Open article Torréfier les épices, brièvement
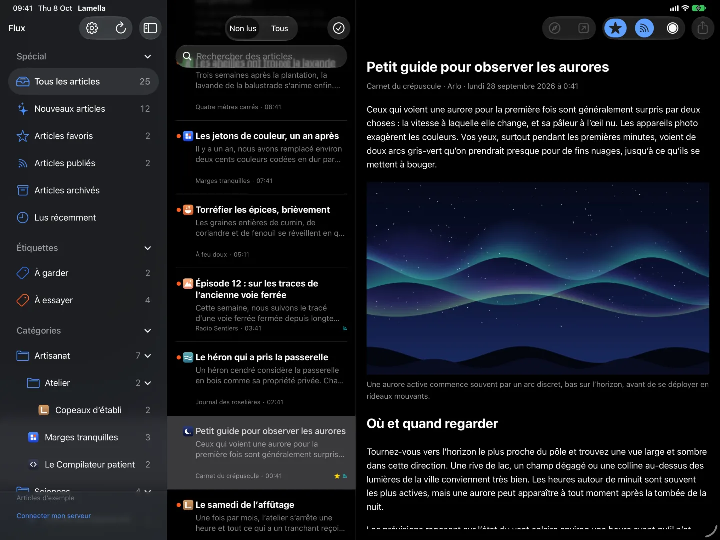 [x=261, y=231]
